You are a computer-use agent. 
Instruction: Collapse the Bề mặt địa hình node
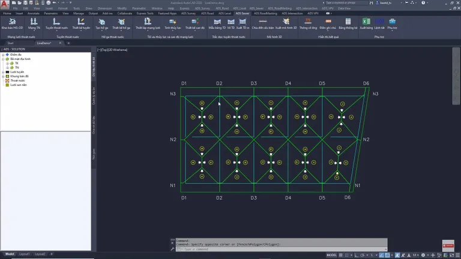3,59
